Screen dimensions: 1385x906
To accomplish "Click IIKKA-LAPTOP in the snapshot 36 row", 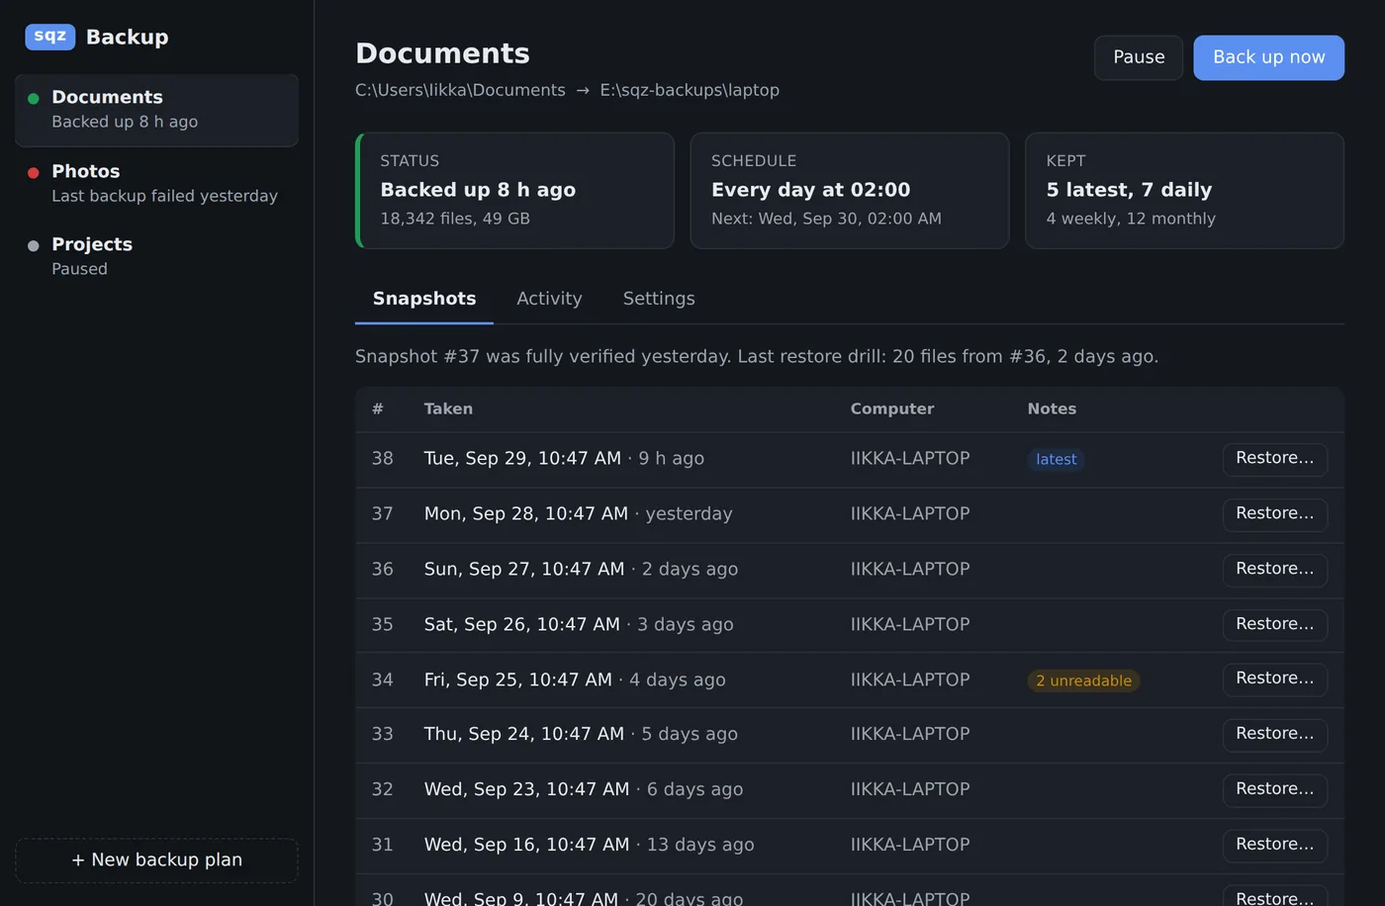I will tap(910, 570).
